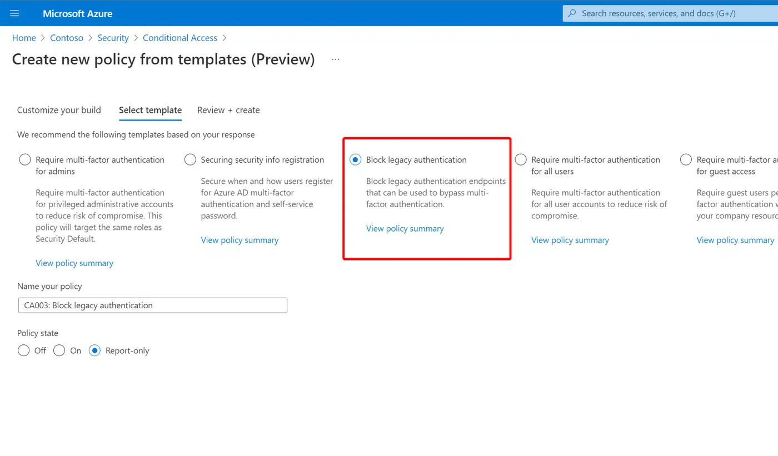View policy summary for admins MFA

[x=74, y=263]
